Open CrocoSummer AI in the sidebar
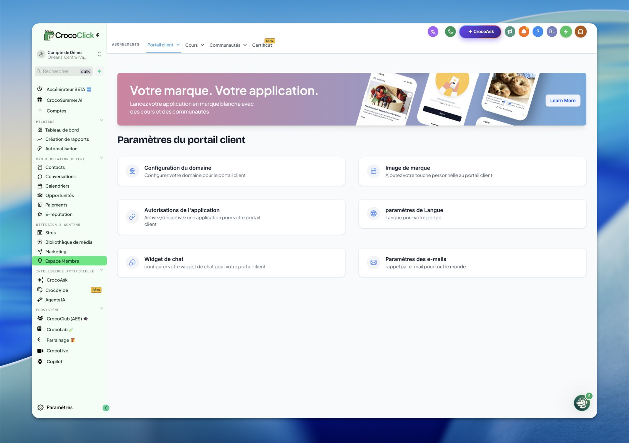Image resolution: width=629 pixels, height=443 pixels. pyautogui.click(x=64, y=100)
